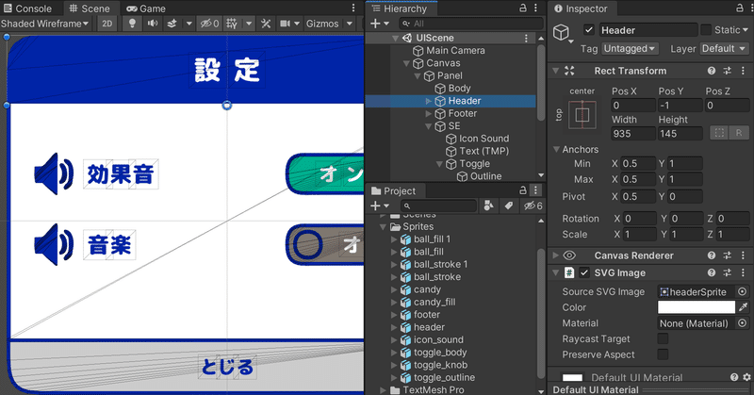The width and height of the screenshot is (754, 395).
Task: Focus the Project search field
Action: (438, 206)
